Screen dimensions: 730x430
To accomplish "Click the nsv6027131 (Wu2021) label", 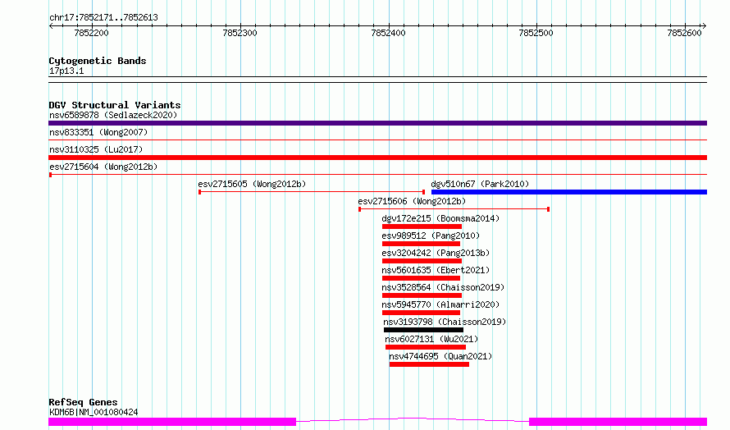I will [x=431, y=339].
